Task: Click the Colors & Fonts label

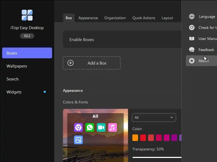Action: (x=75, y=102)
